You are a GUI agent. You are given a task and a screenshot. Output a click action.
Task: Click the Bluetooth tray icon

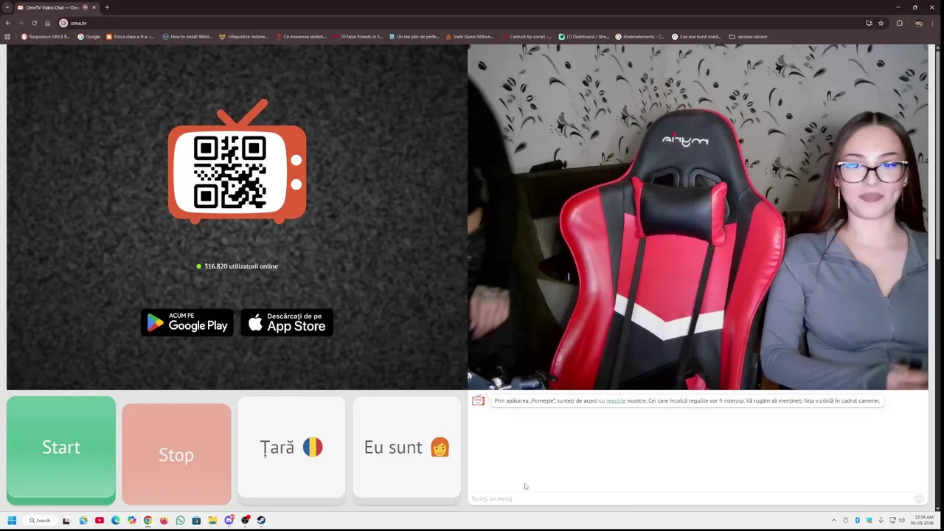(x=858, y=520)
